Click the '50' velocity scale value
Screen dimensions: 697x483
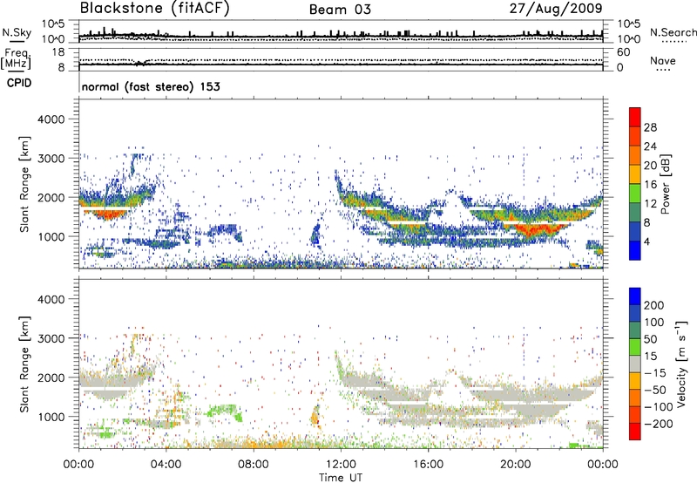pyautogui.click(x=650, y=339)
